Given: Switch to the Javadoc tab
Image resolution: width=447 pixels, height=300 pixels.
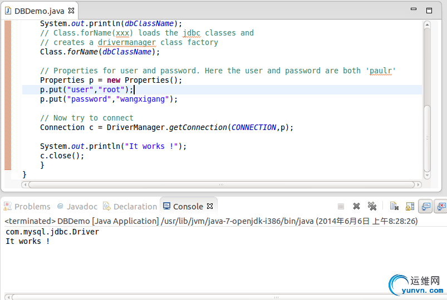Looking at the screenshot, I should [x=77, y=206].
